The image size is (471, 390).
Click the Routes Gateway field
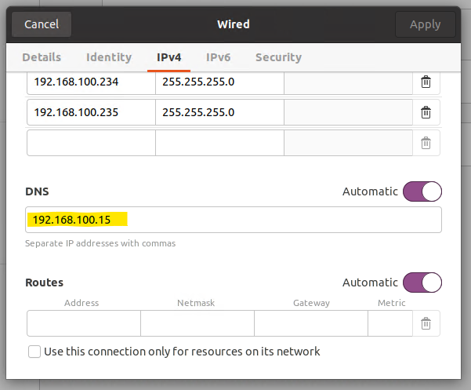[x=311, y=323]
